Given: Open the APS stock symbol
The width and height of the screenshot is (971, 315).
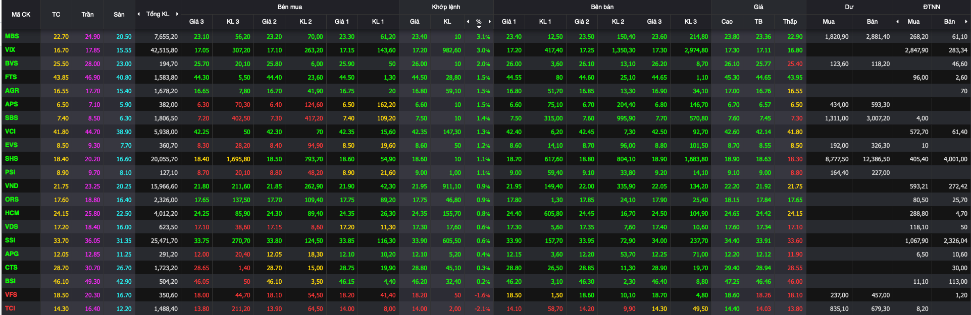Looking at the screenshot, I should 11,104.
